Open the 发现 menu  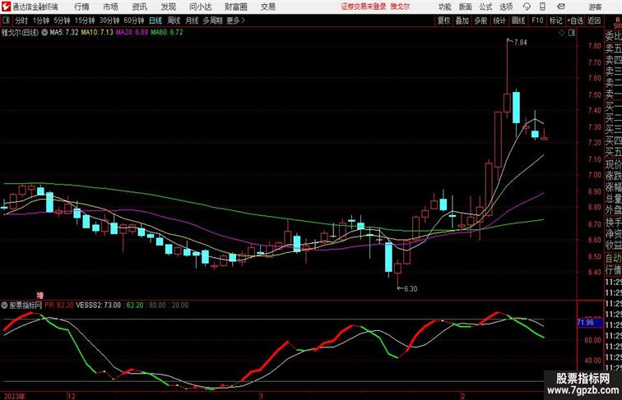point(168,7)
